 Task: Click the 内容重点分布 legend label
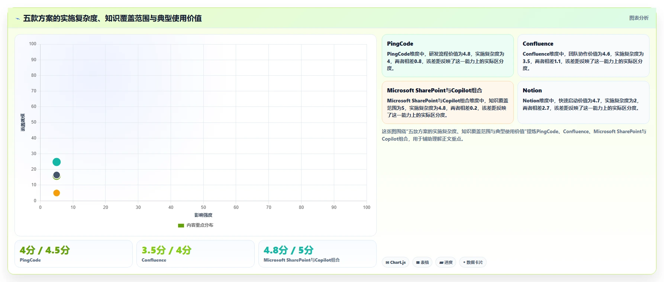tap(200, 225)
